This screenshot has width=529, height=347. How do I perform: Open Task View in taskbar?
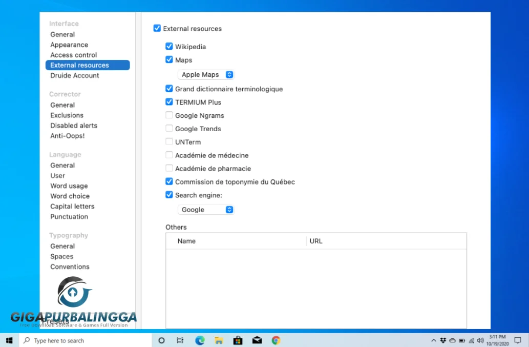click(180, 340)
